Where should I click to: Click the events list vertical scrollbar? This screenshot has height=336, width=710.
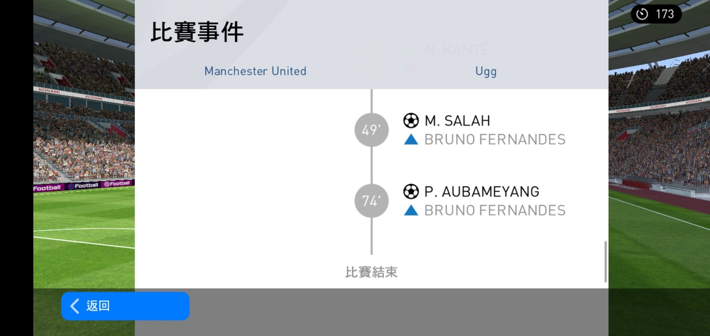(x=605, y=262)
